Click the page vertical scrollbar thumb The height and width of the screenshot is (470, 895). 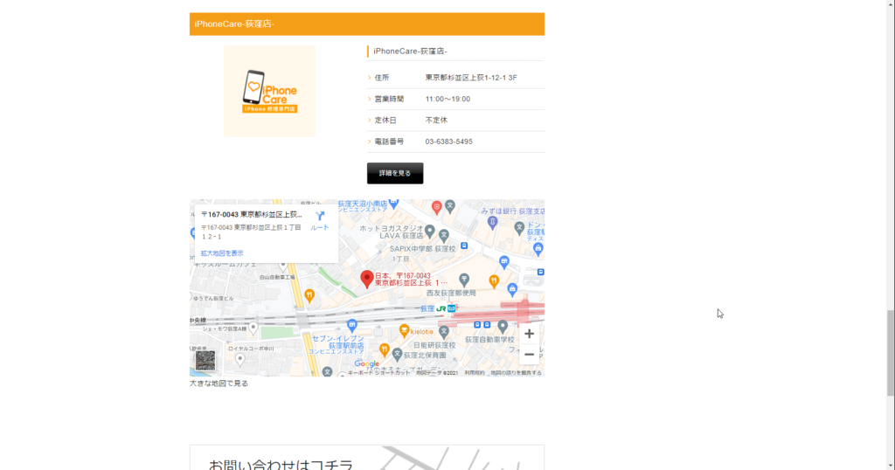[x=891, y=353]
